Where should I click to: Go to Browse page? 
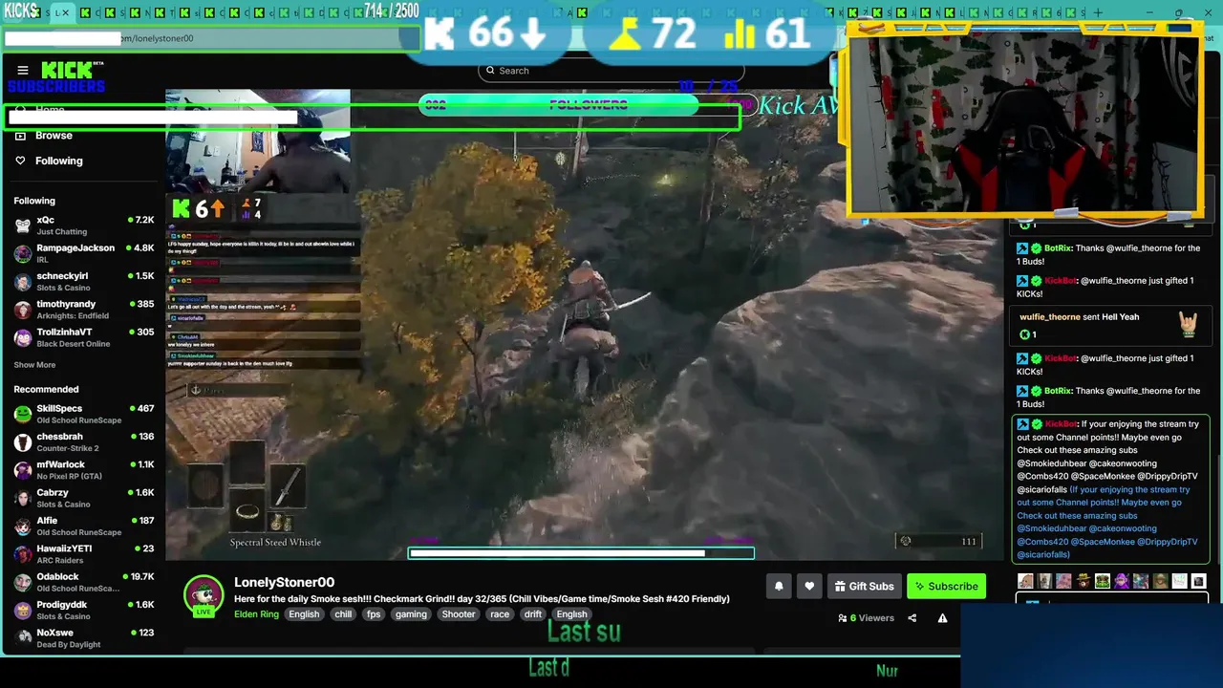[54, 136]
